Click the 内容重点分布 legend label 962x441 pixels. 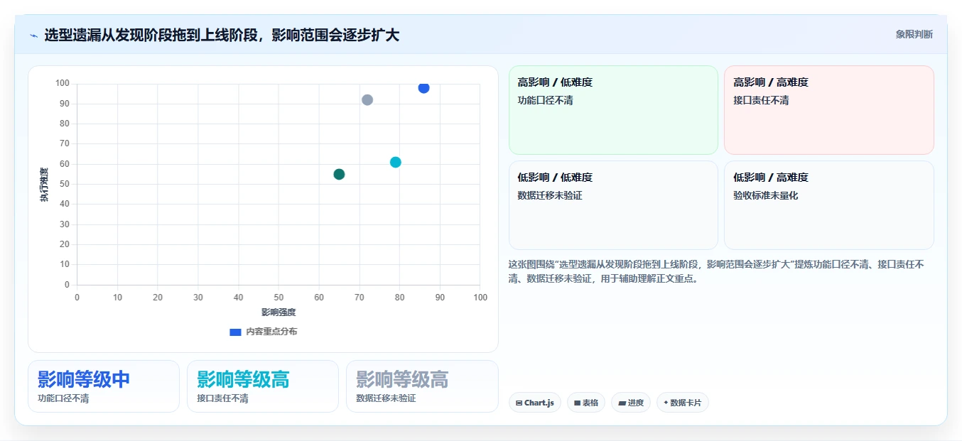tap(271, 332)
